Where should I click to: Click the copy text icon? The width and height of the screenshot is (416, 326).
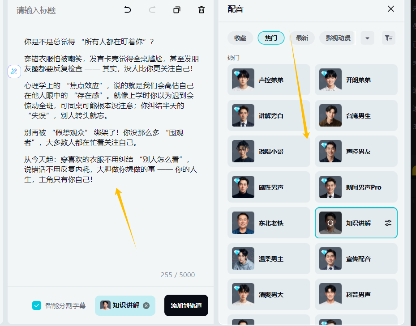(177, 10)
